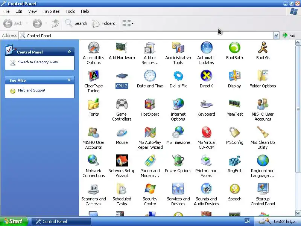The image size is (301, 226).
Task: Open Printers and Faxes icon
Action: 206,160
